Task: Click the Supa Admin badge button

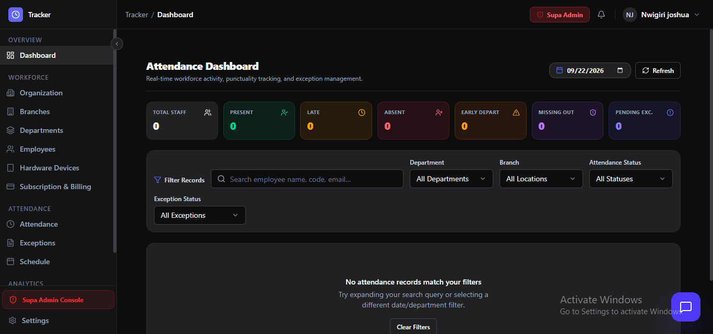Action: coord(560,15)
